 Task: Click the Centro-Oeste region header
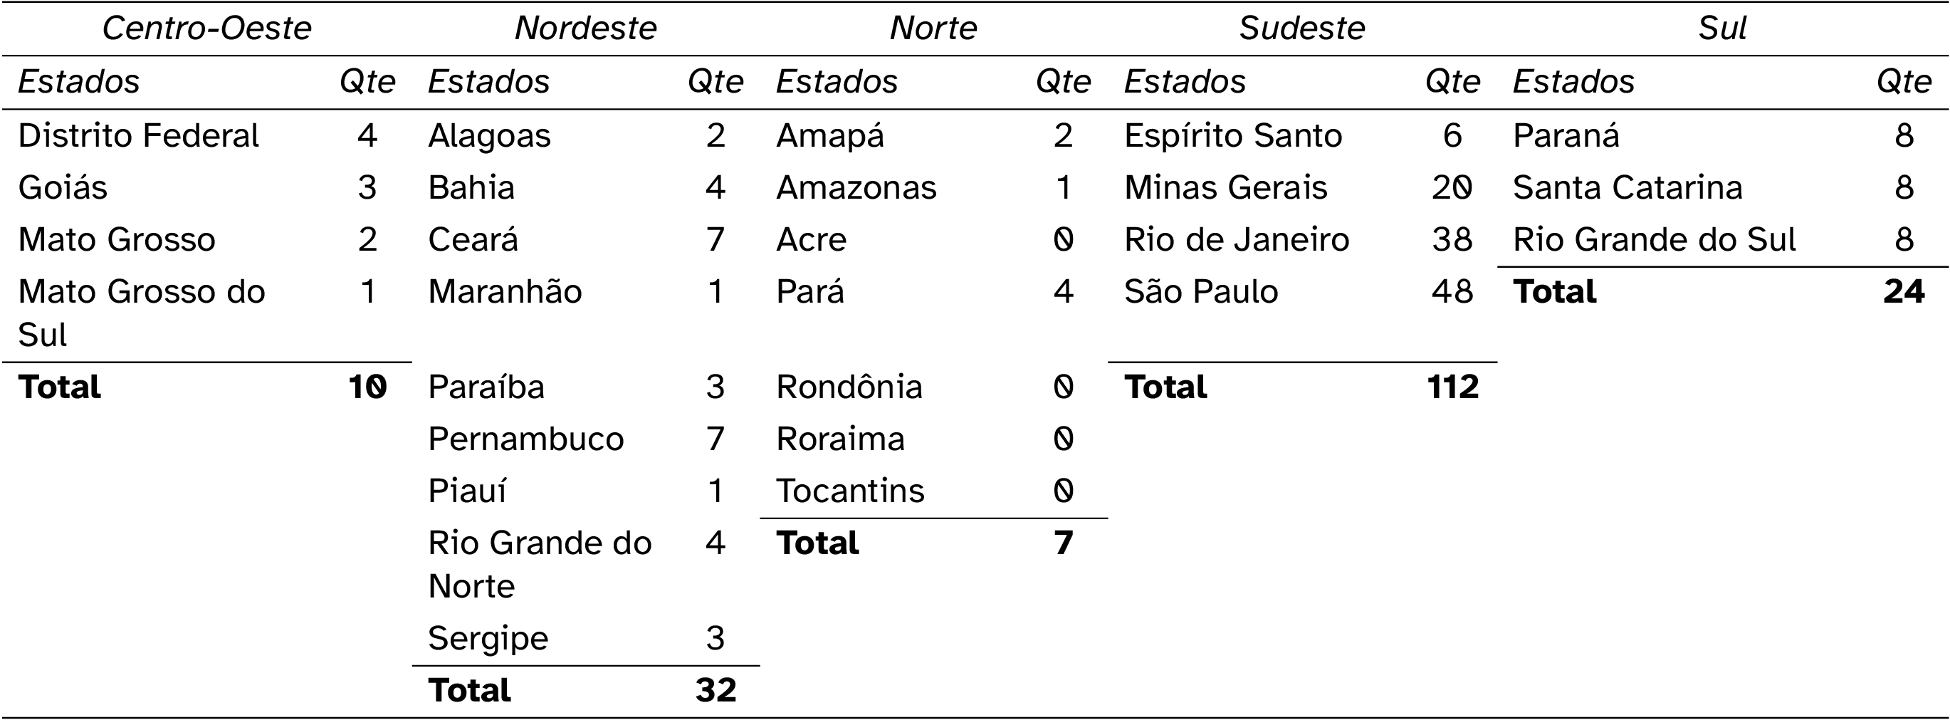pyautogui.click(x=206, y=28)
